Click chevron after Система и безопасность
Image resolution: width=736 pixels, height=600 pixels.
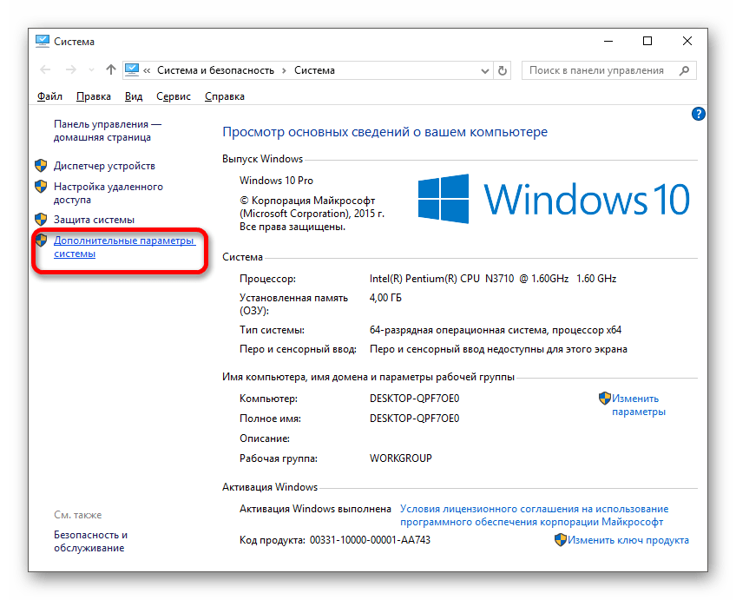click(285, 71)
